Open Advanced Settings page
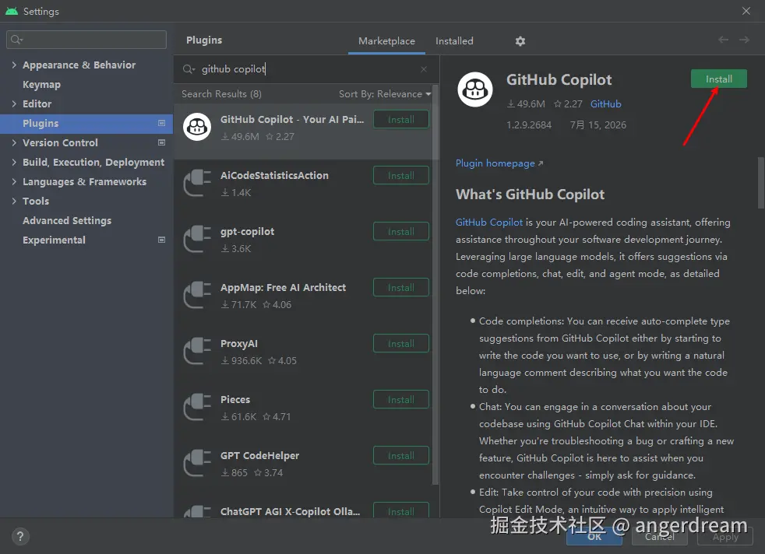This screenshot has width=765, height=554. (x=67, y=221)
